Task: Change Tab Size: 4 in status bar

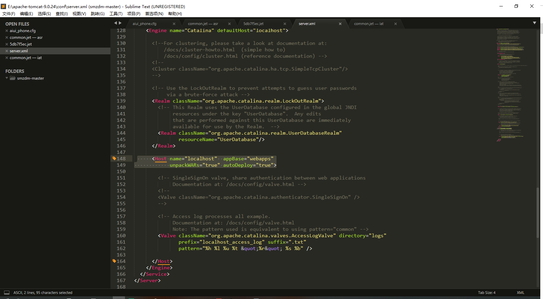Action: click(x=487, y=293)
